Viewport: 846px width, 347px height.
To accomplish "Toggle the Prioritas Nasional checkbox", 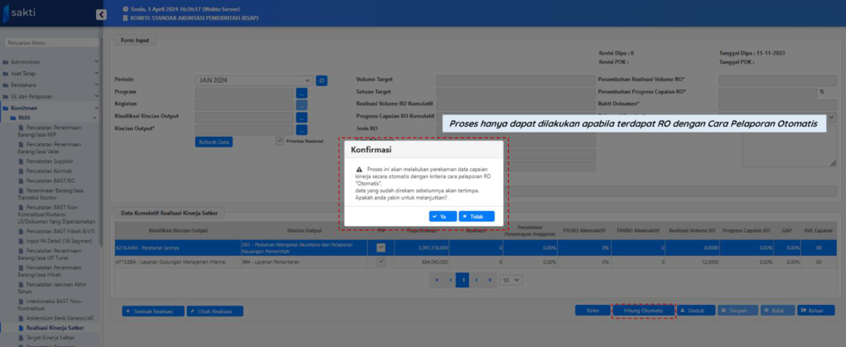I will [x=279, y=141].
